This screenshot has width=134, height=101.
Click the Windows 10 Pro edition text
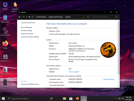pos(54,31)
